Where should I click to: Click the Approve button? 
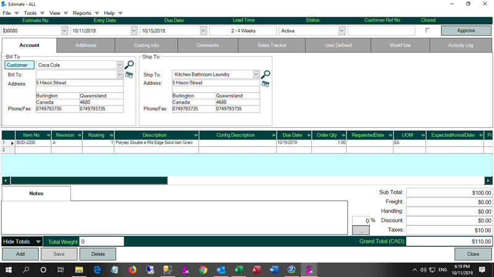(466, 30)
